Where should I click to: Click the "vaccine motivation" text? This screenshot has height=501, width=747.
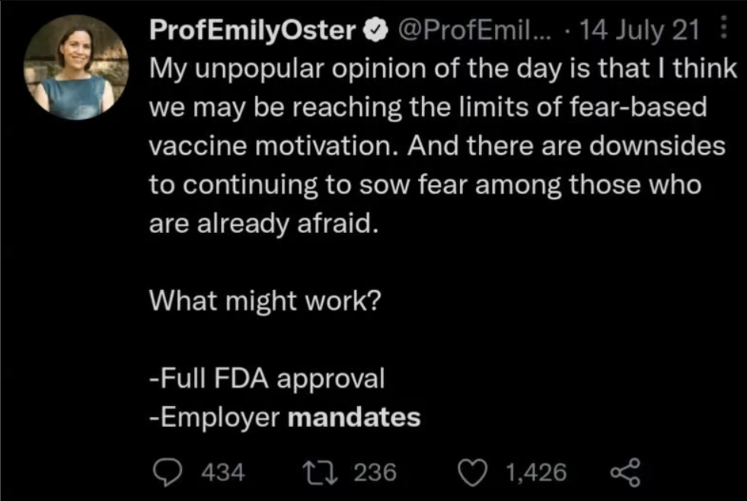tap(274, 146)
